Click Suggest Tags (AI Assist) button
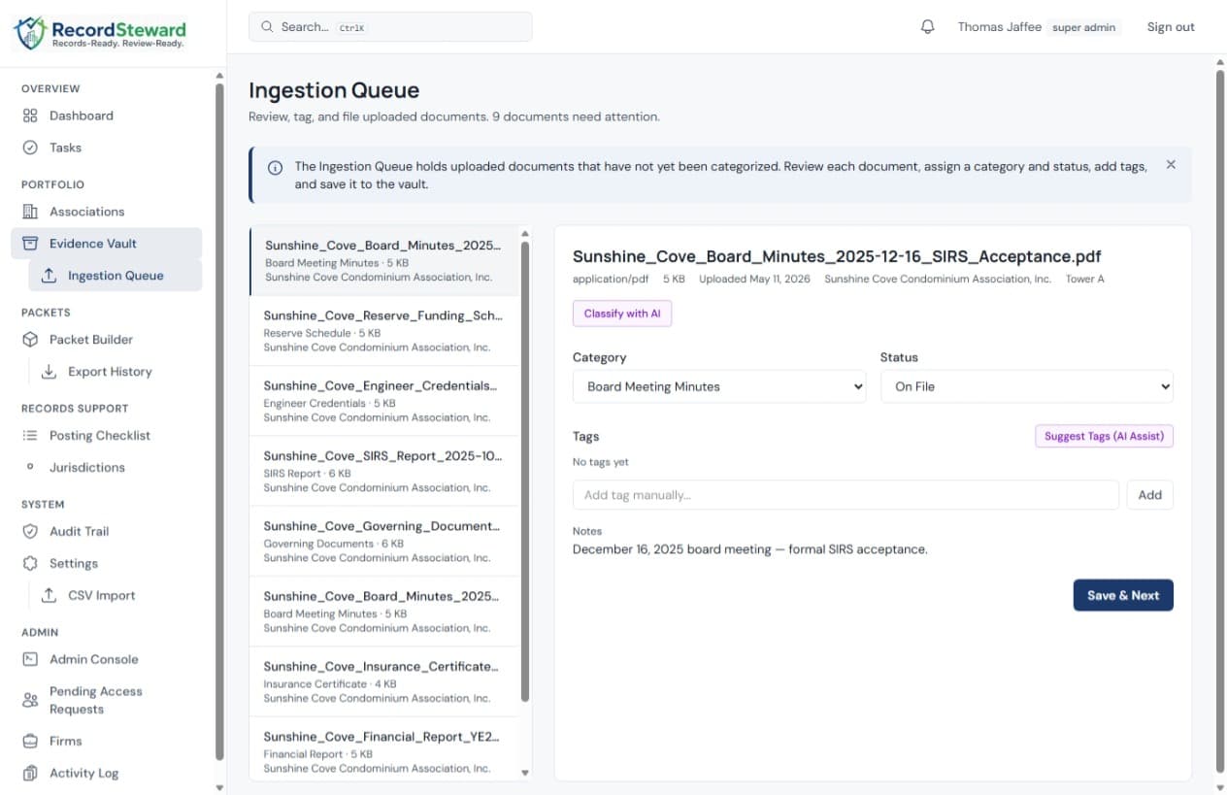The width and height of the screenshot is (1227, 795). [1105, 436]
